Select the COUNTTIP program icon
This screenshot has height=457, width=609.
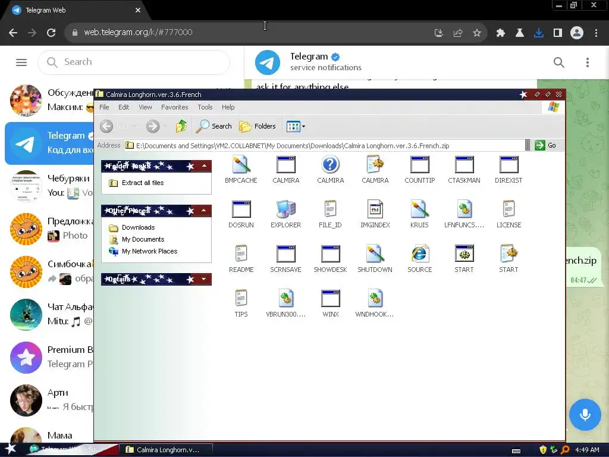(419, 165)
